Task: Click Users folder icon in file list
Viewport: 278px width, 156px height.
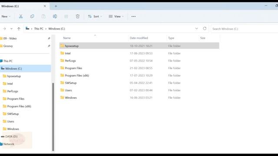Action: [62, 90]
